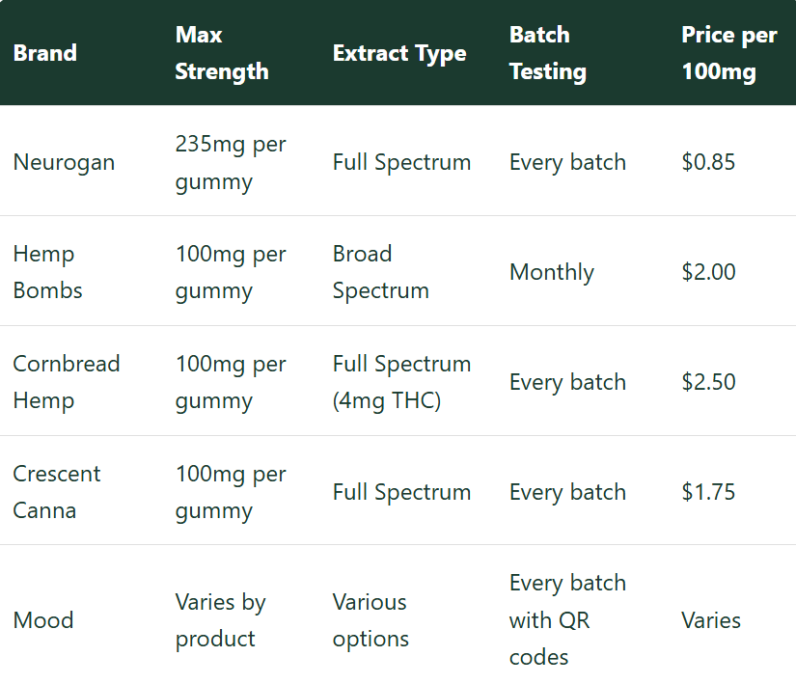
Task: Click the Monthly batch testing cell
Action: tap(552, 272)
